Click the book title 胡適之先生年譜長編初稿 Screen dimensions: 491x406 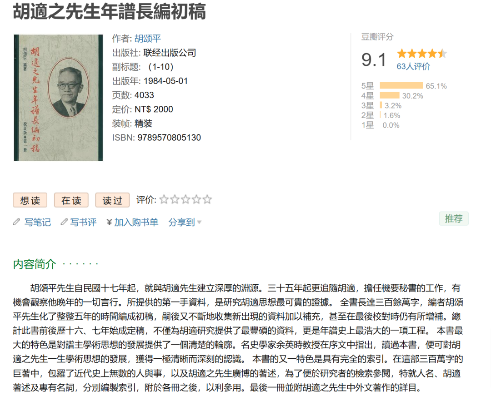[109, 11]
